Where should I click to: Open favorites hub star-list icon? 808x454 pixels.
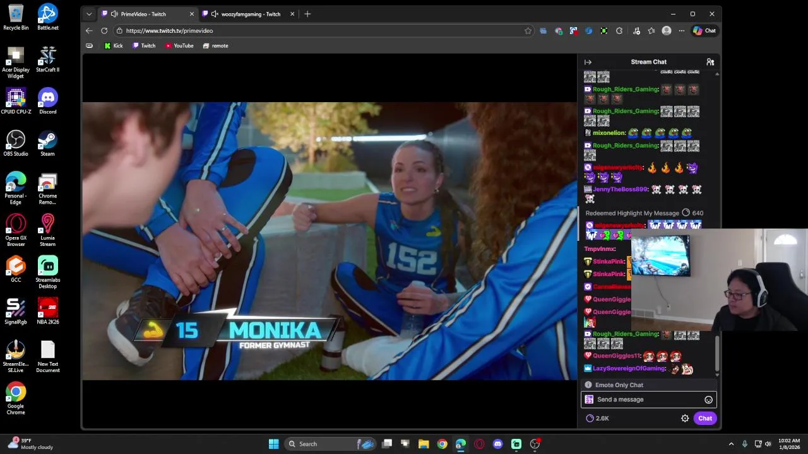(651, 31)
